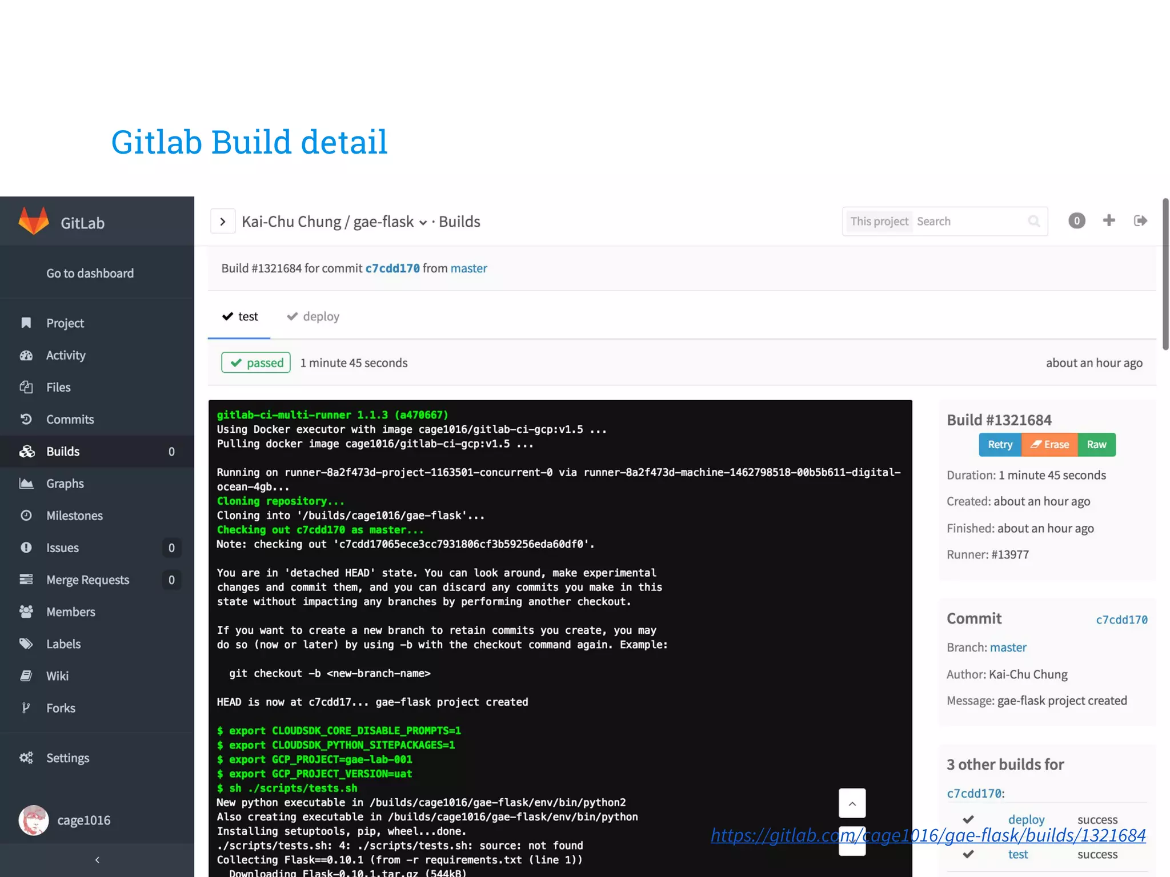Screen dimensions: 1170x877
Task: Click the Activity dashboard icon
Action: click(x=26, y=355)
